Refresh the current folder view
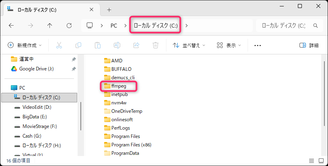Viewport: 328px width, 166px height. click(69, 26)
